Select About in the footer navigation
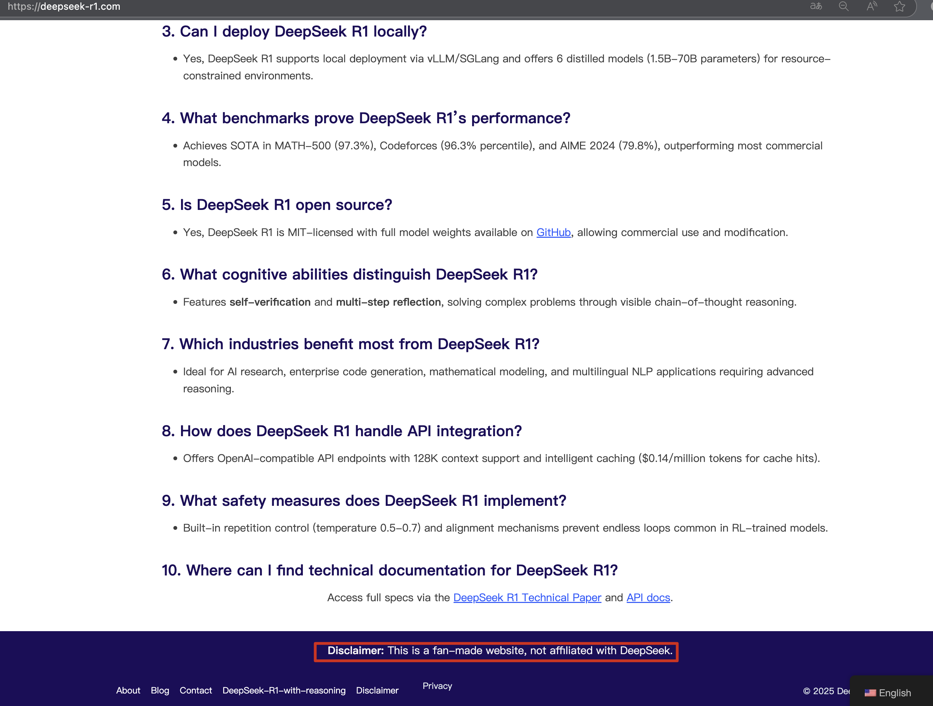Viewport: 933px width, 706px height. pyautogui.click(x=128, y=690)
